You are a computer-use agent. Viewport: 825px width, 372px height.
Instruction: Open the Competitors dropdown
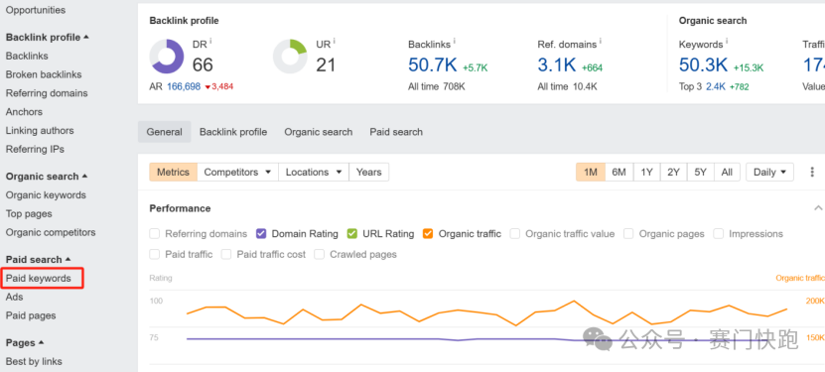pyautogui.click(x=238, y=172)
